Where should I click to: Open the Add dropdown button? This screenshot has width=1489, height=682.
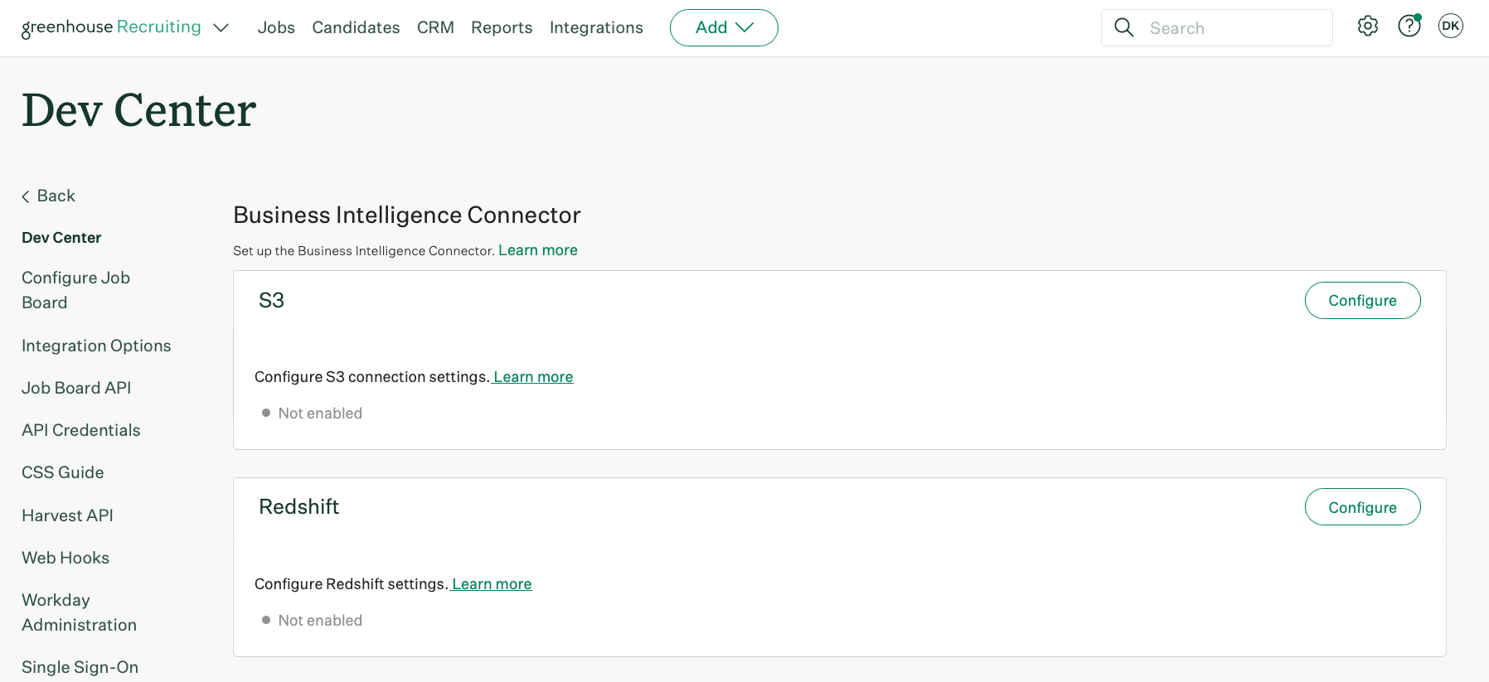point(724,27)
